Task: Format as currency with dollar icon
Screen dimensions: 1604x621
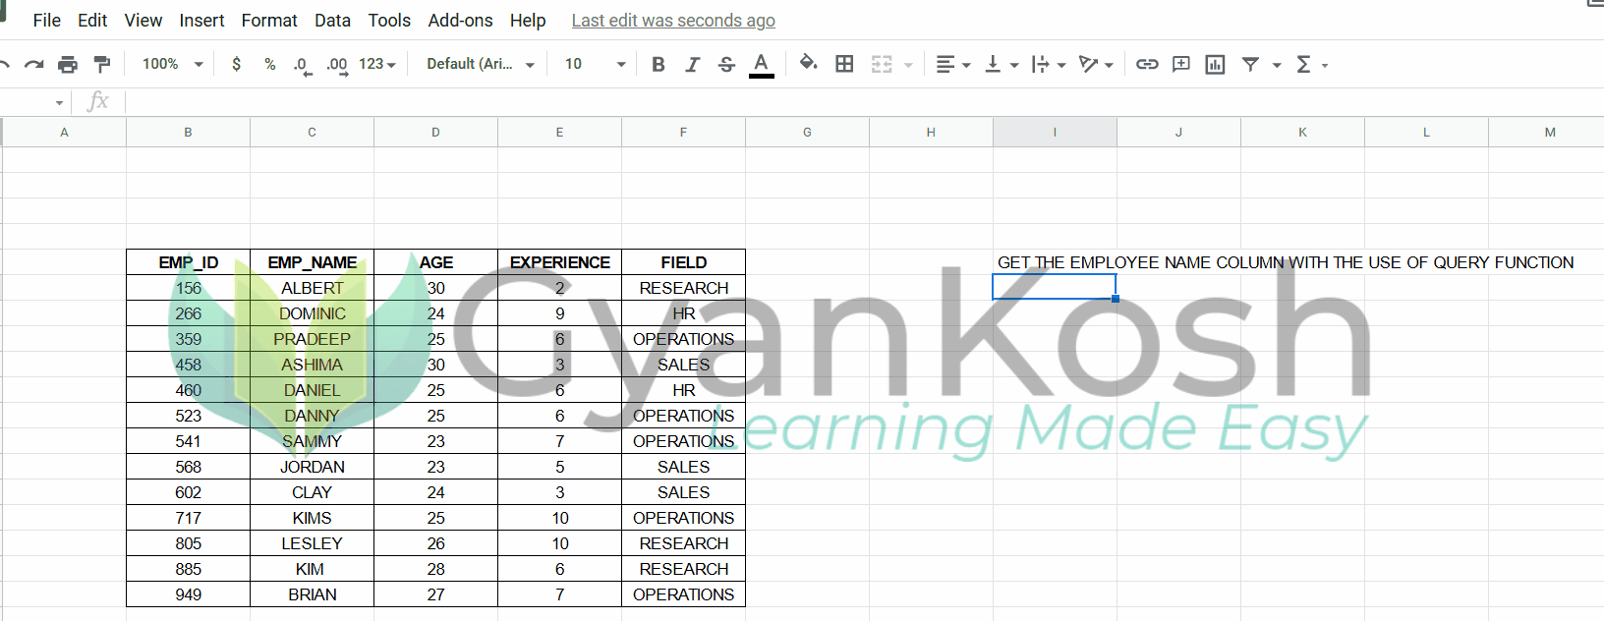Action: pyautogui.click(x=236, y=64)
